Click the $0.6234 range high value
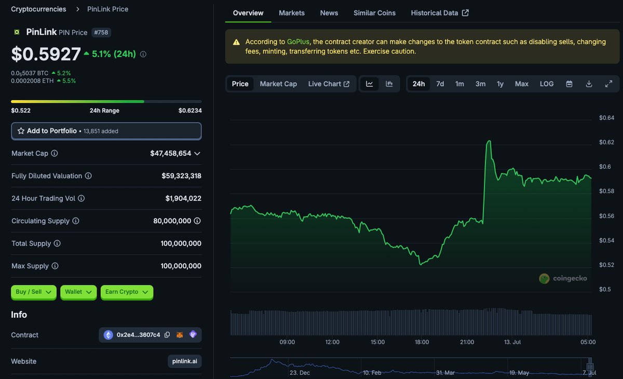 click(190, 111)
